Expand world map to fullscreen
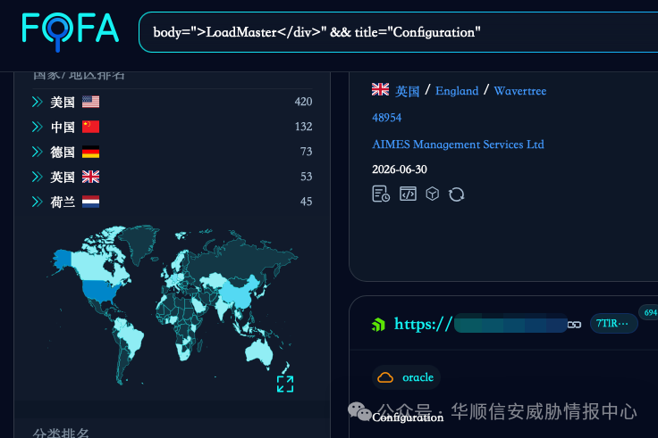The image size is (658, 438). click(285, 384)
